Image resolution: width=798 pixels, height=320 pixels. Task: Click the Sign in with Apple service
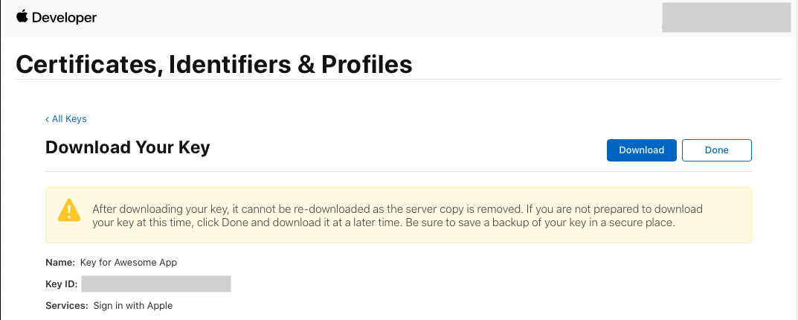pos(133,306)
